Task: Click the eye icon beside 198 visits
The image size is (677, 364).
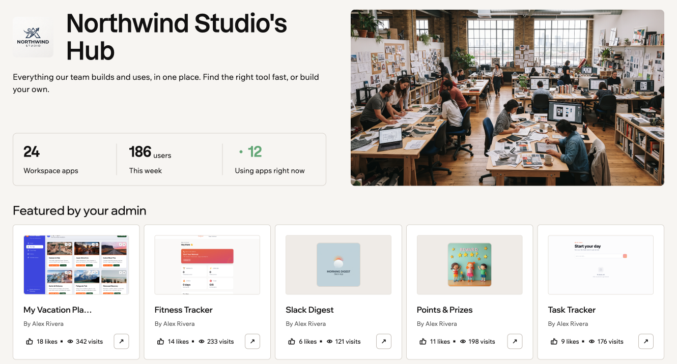Action: click(463, 342)
